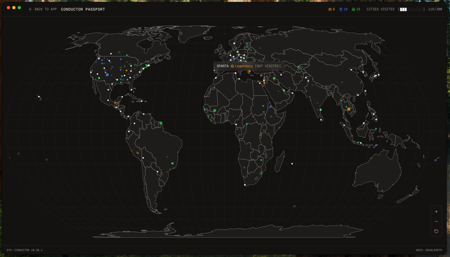
Task: Click the back arrow icon
Action: click(x=30, y=9)
